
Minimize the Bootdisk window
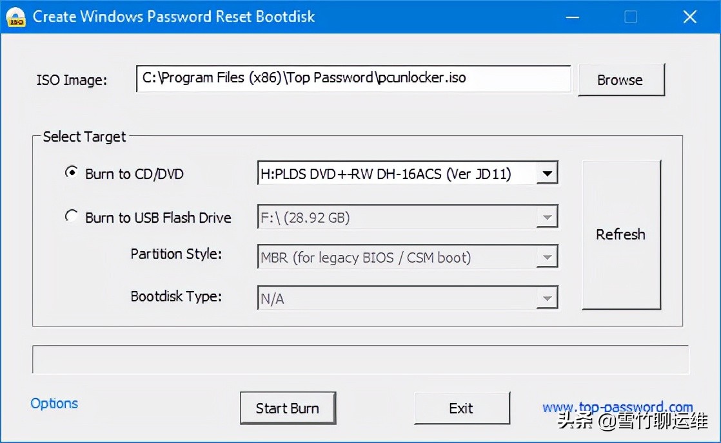click(x=570, y=17)
